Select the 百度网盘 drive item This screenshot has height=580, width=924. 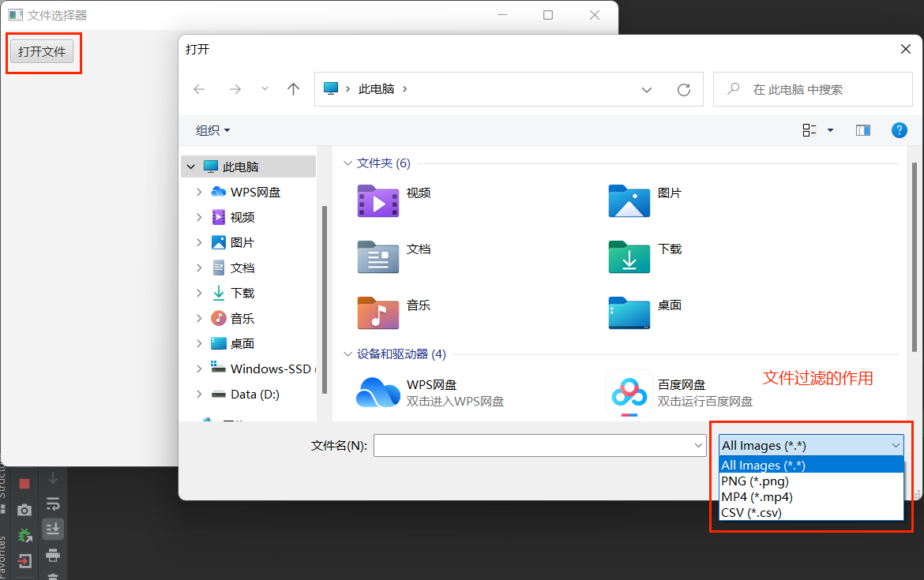click(x=680, y=393)
